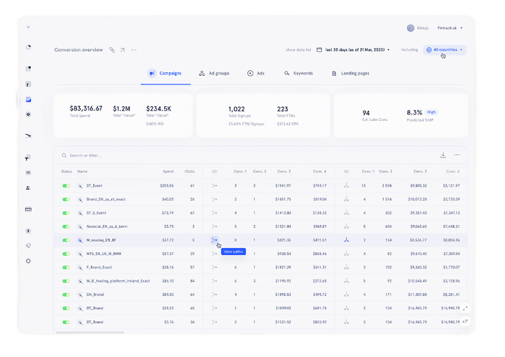The height and width of the screenshot is (357, 505).
Task: Open the Alexys user profile
Action: (417, 27)
